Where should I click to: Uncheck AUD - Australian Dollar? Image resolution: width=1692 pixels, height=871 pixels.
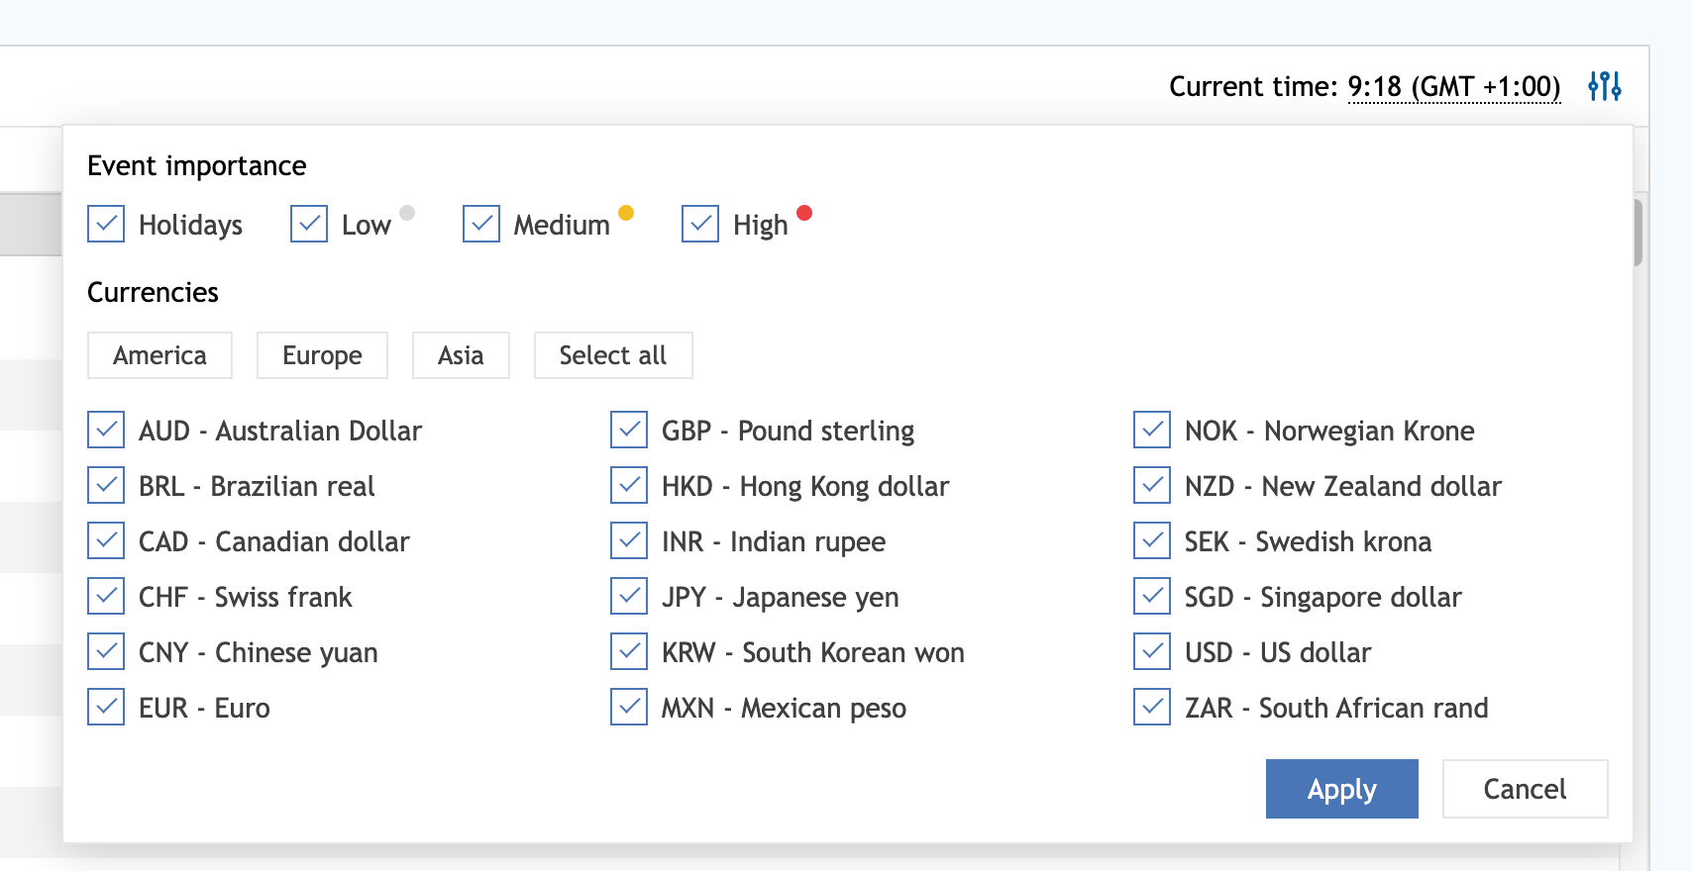[x=106, y=430]
